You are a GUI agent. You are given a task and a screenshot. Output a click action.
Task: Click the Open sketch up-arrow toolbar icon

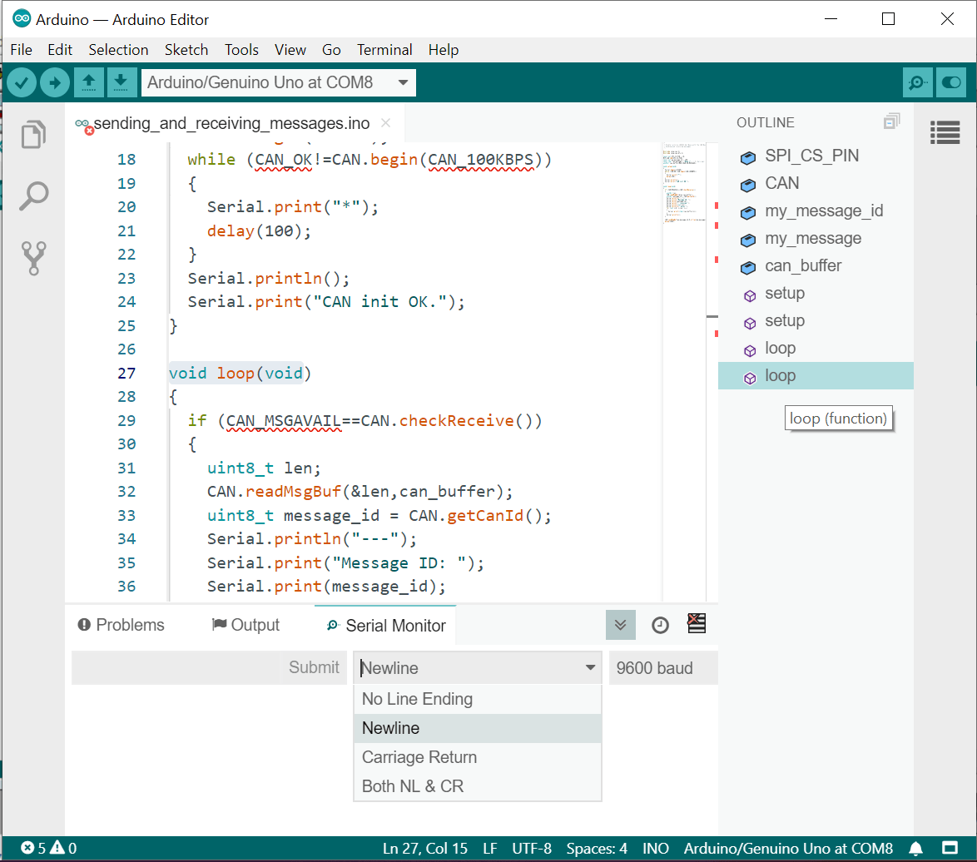(x=88, y=82)
